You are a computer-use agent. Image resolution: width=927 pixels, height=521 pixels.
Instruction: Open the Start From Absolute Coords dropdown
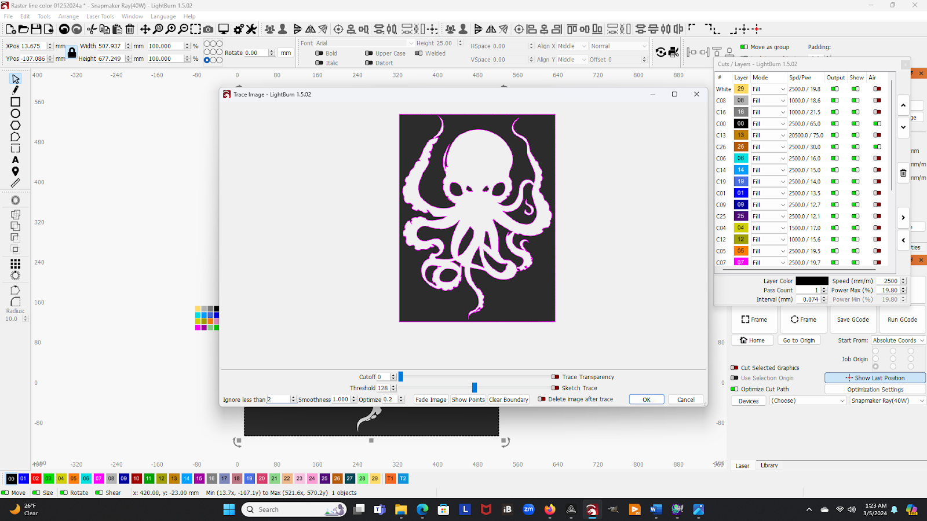(x=898, y=340)
